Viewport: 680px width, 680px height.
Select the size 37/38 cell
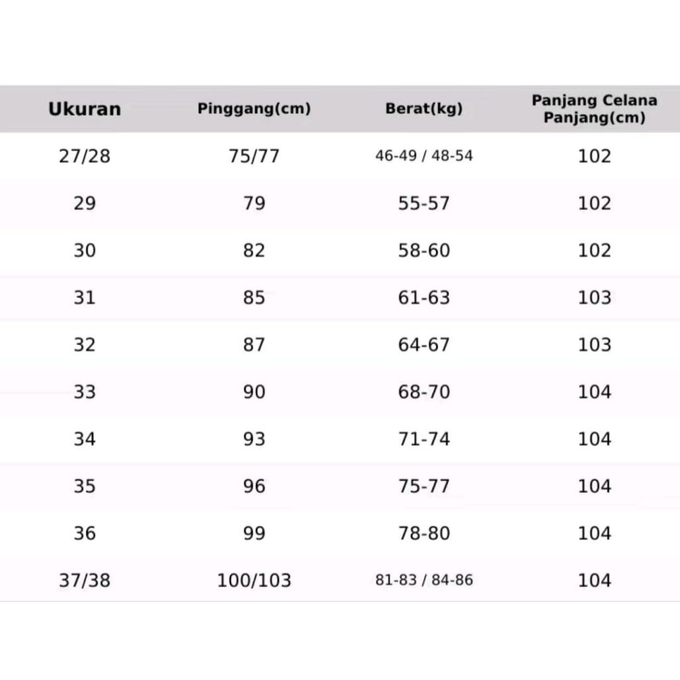point(84,580)
